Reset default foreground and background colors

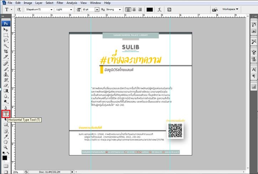pos(4,153)
